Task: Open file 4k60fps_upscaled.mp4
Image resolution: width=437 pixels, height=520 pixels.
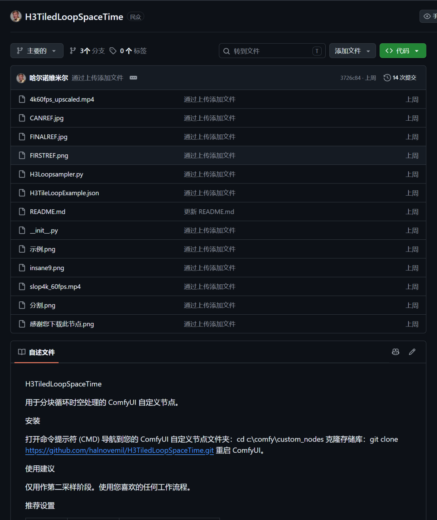Action: (62, 99)
